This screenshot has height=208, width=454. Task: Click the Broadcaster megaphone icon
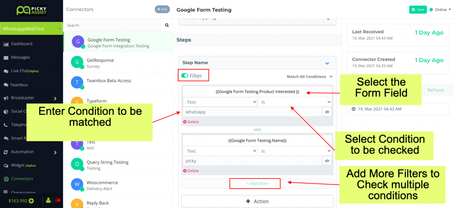pyautogui.click(x=6, y=98)
